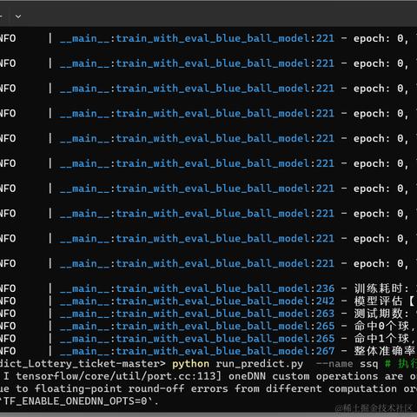Click the '命中0个球' log entry
Screen dimensions: 417x417
(381, 326)
